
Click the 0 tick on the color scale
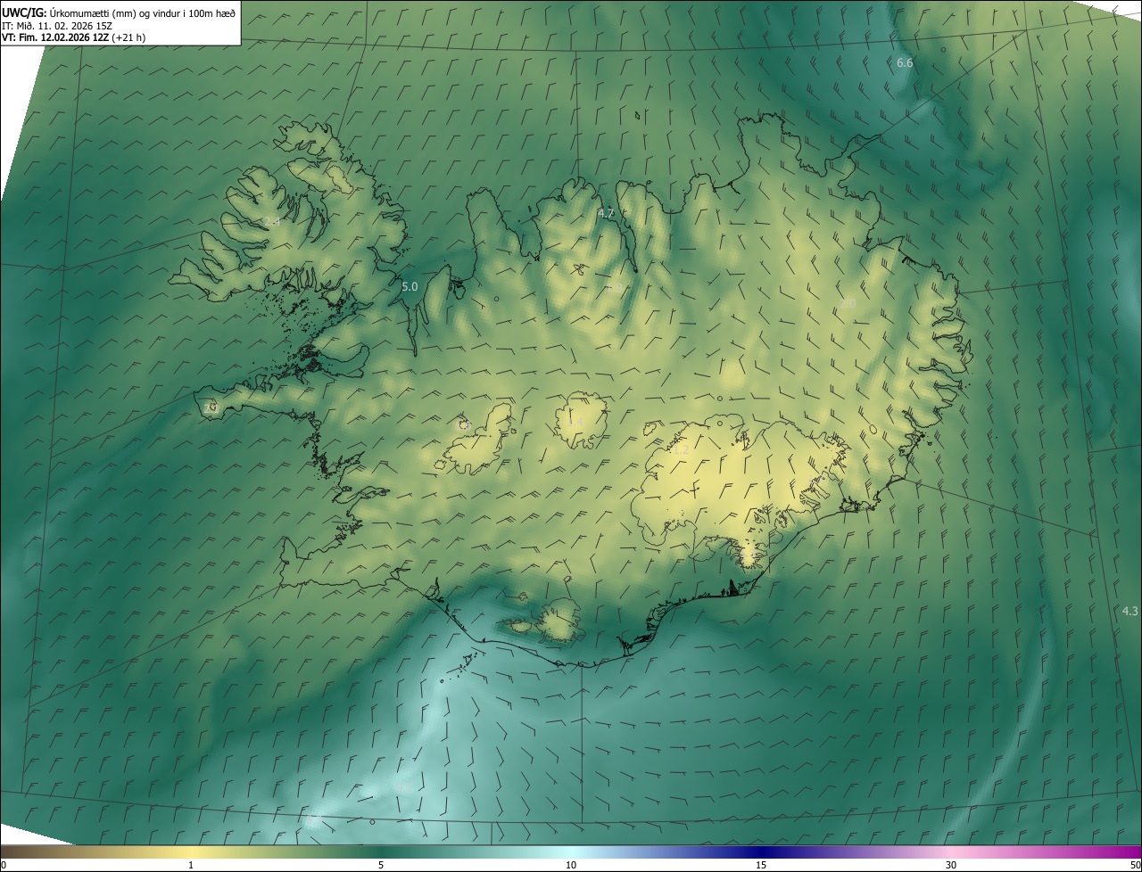[x=4, y=866]
